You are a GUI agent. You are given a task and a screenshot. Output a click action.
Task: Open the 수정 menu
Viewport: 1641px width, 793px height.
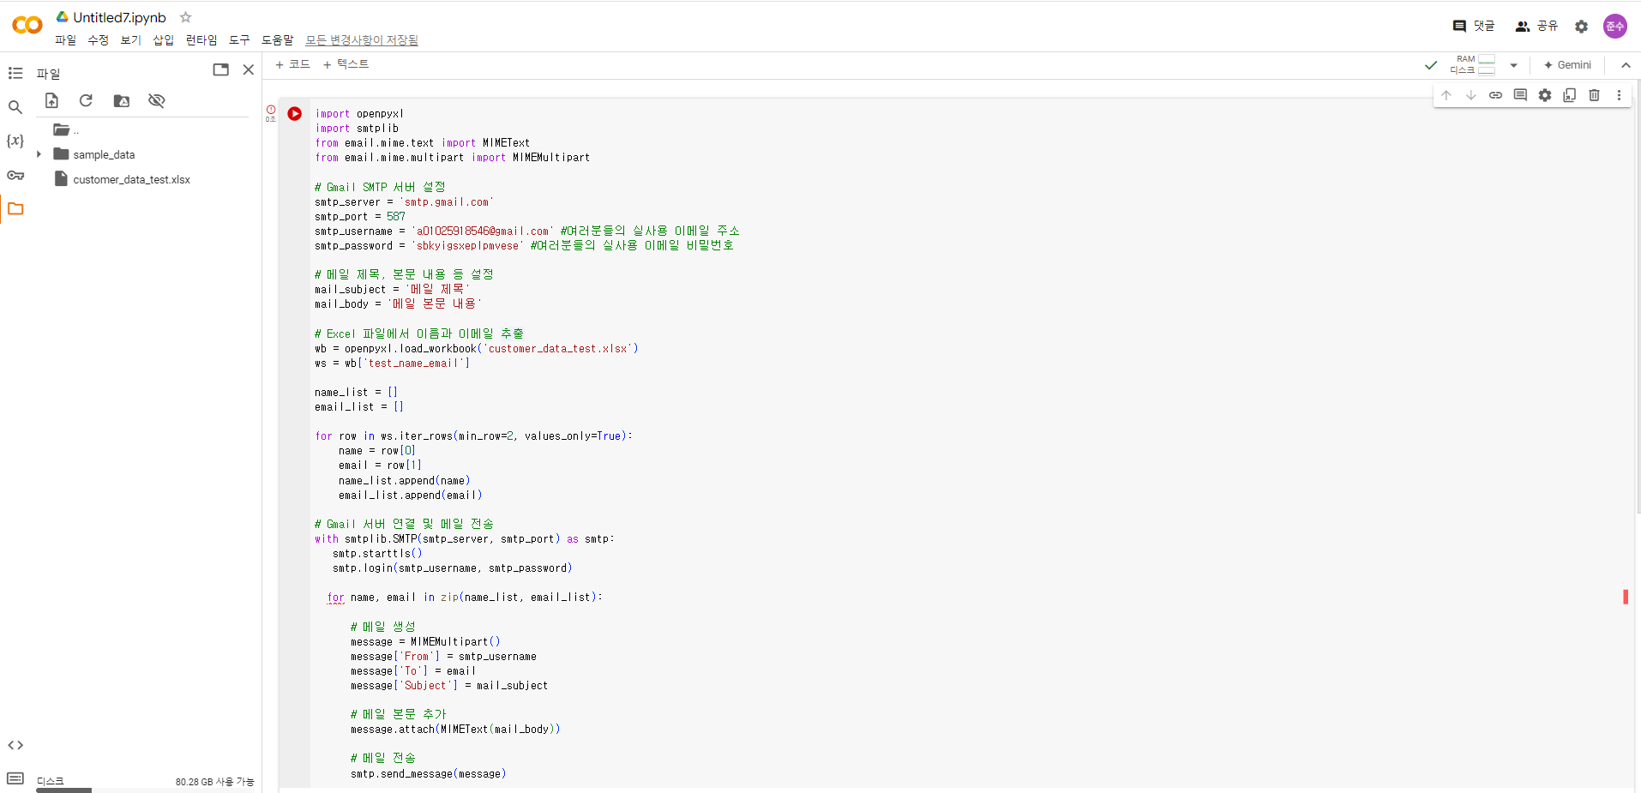click(99, 40)
